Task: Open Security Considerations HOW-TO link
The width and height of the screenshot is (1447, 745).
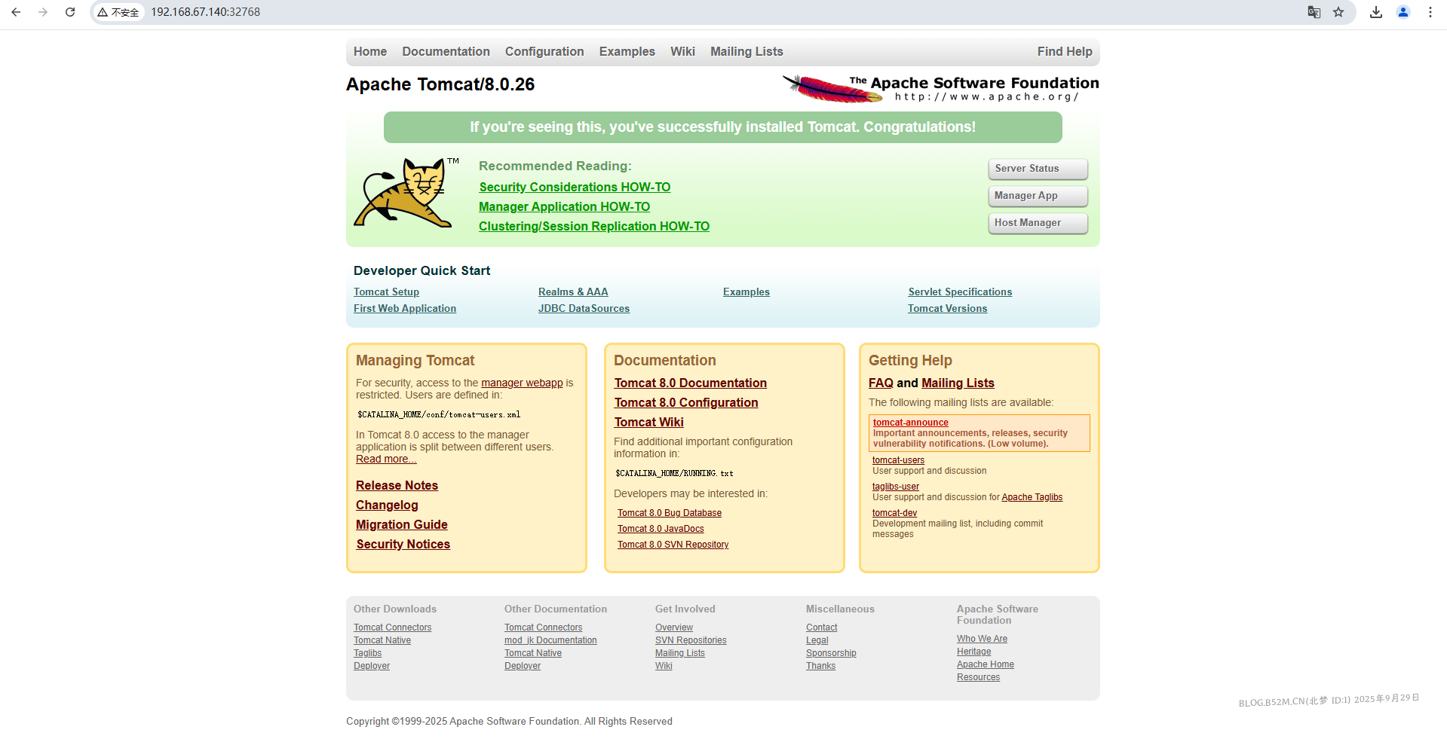Action: 575,187
